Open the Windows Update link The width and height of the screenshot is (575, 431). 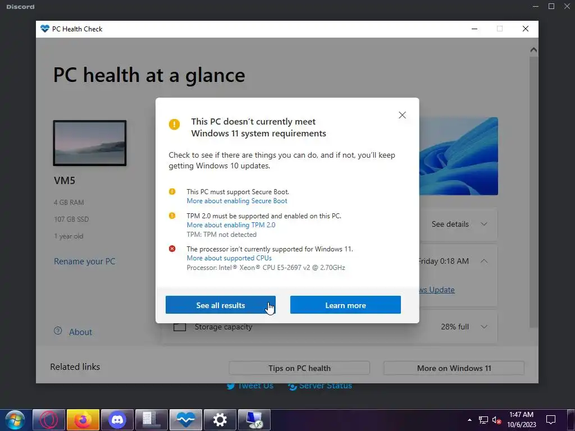[437, 290]
